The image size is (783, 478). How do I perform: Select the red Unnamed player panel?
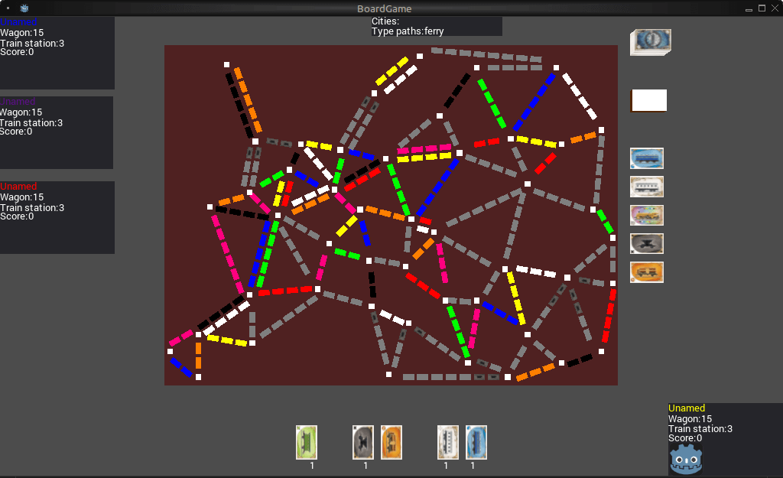pos(57,217)
